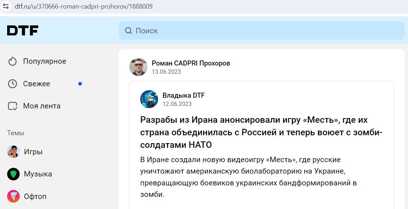Switch to the Свежее feed
The height and width of the screenshot is (209, 408).
click(36, 83)
